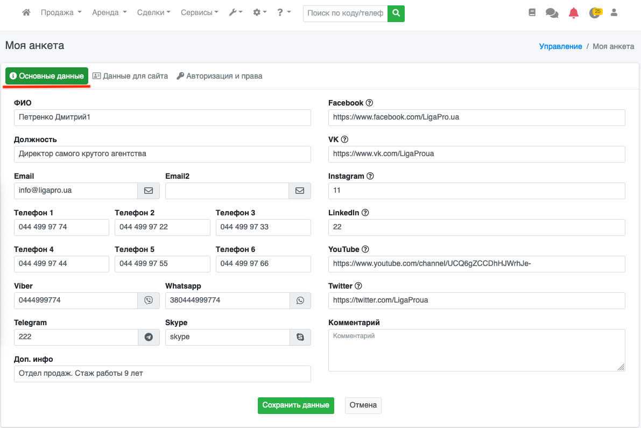Open the Аренда dropdown menu
This screenshot has height=428, width=641.
pyautogui.click(x=109, y=12)
